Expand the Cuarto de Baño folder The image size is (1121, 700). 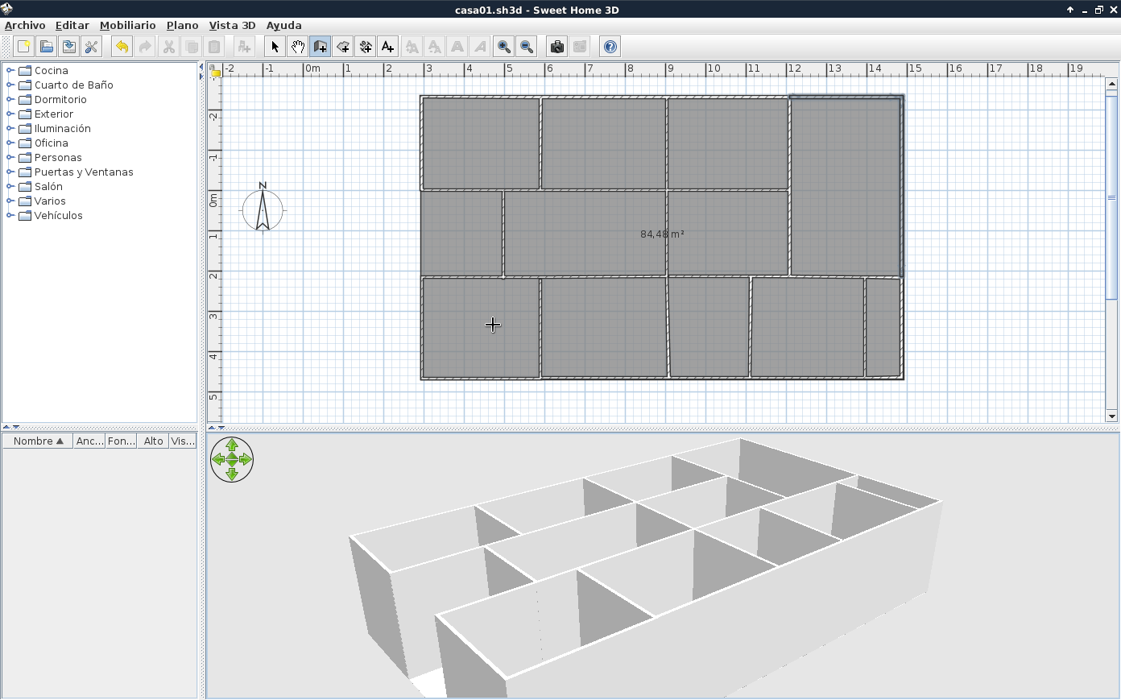pos(10,85)
